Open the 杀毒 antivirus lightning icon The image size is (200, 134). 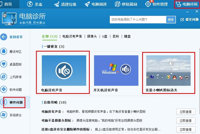[30, 4]
